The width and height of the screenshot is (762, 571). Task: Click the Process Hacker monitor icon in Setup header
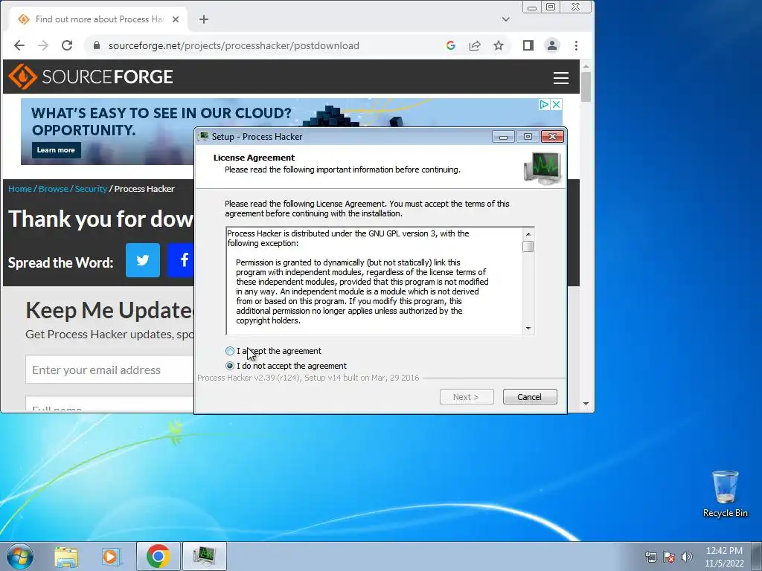tap(542, 168)
